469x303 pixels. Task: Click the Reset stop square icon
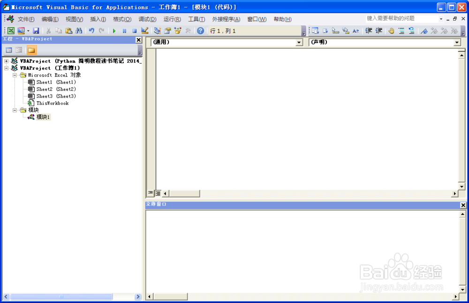[x=135, y=30]
